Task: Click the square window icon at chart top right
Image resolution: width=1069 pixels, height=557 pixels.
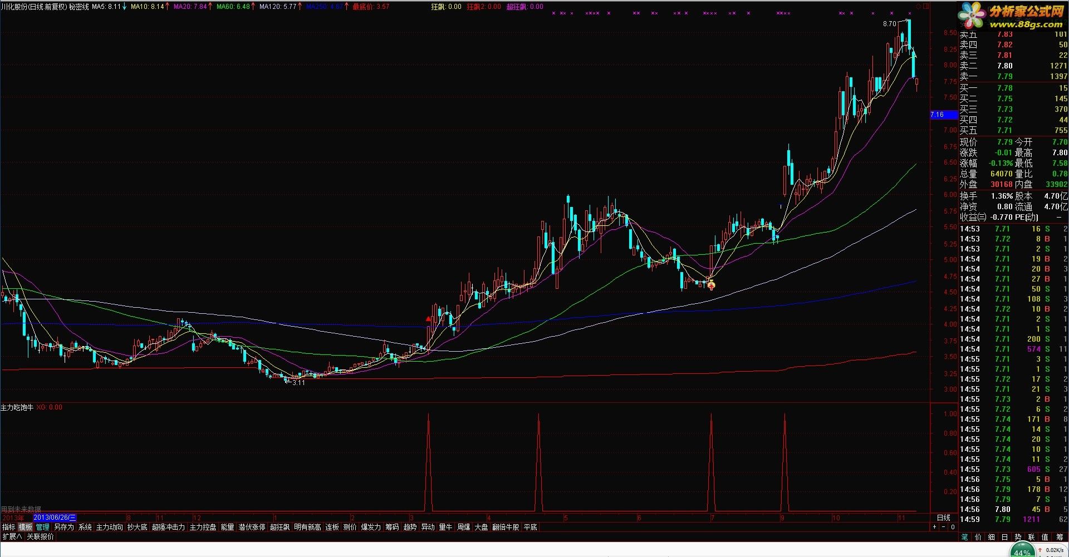Action: [926, 7]
